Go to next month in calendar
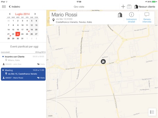This screenshot has width=158, height=118. click(35, 14)
